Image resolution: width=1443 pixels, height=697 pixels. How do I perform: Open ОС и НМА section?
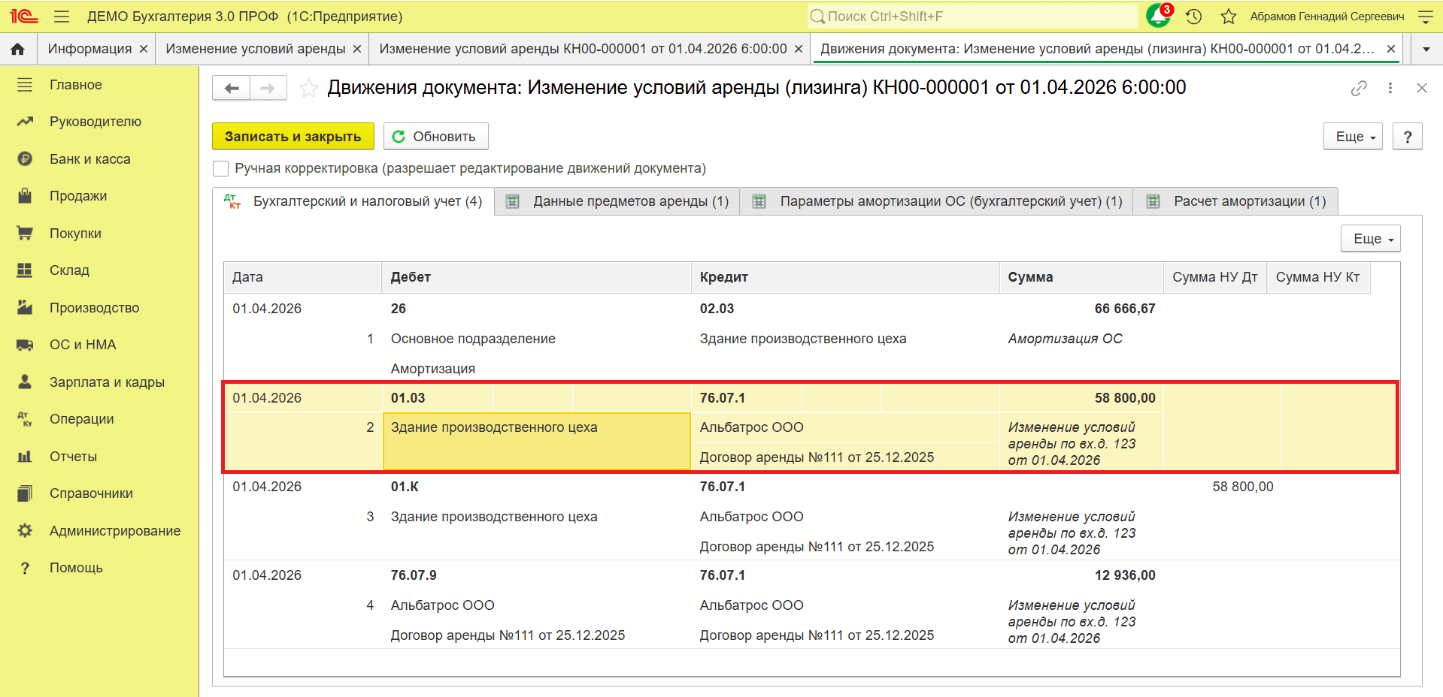83,345
